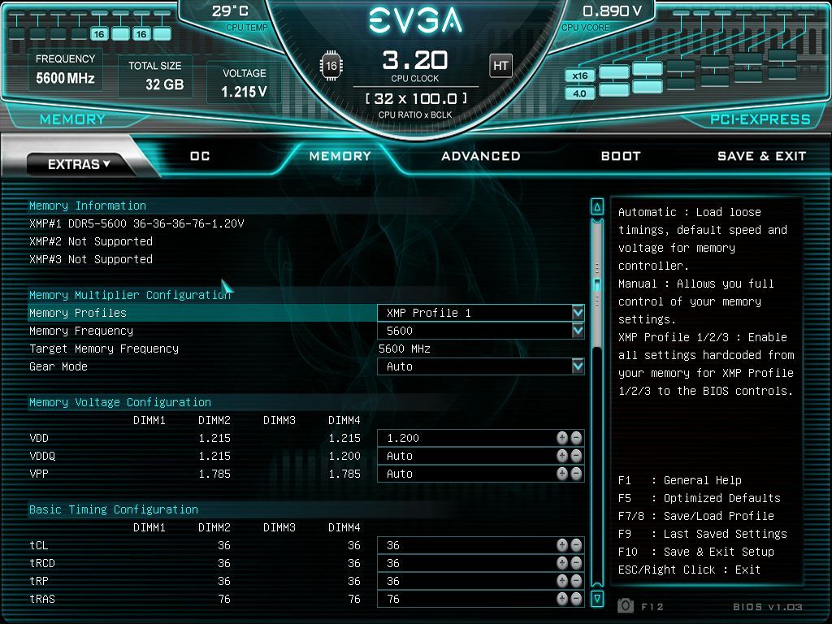This screenshot has width=832, height=624.
Task: Select the Gear Mode row label
Action: [x=58, y=366]
